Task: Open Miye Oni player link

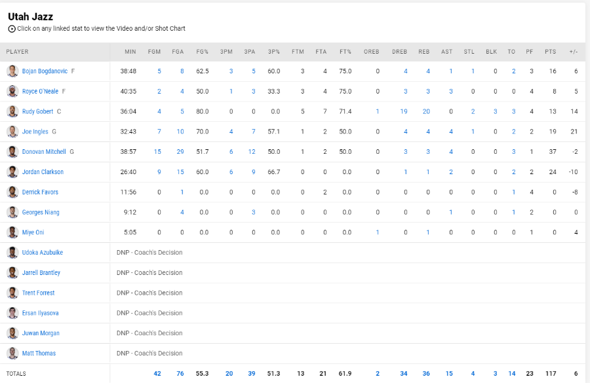Action: tap(33, 232)
